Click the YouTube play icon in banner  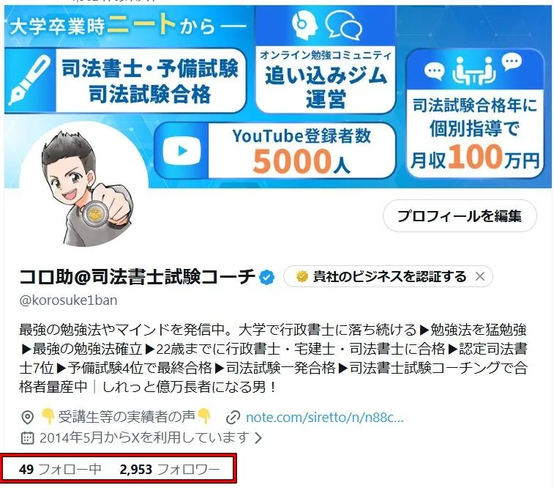coord(182,151)
